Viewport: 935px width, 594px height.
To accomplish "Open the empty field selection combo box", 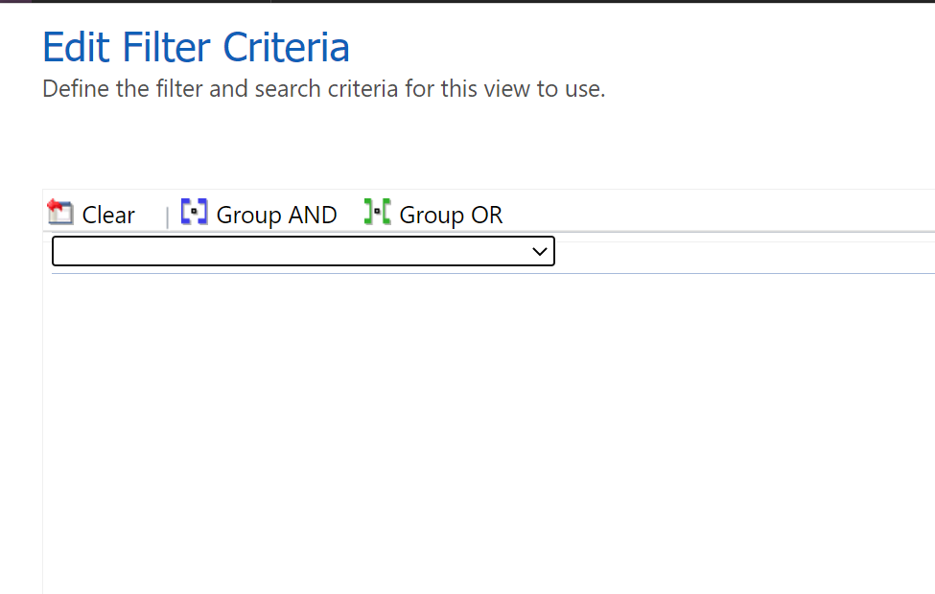I will (304, 251).
